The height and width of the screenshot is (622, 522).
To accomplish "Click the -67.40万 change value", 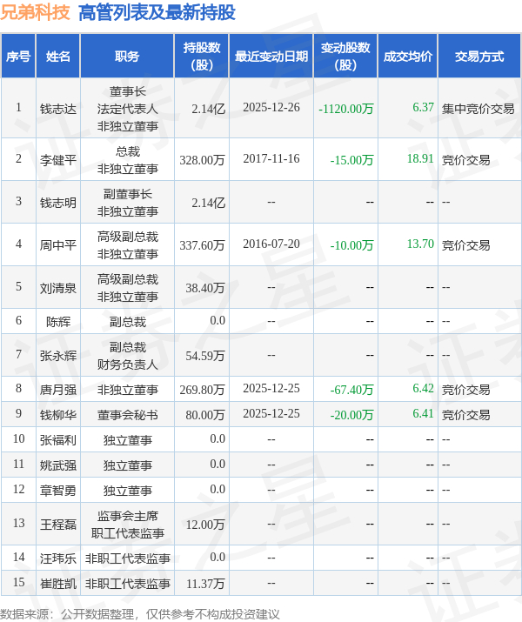I will pyautogui.click(x=351, y=390).
